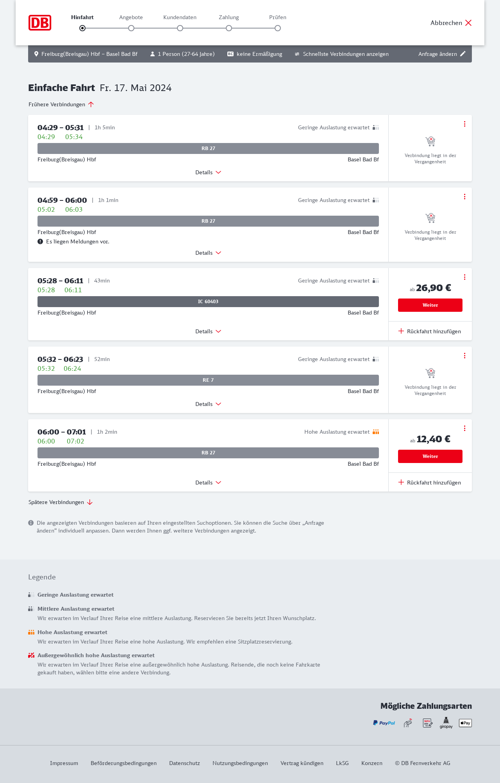
Task: Click the Apple Pay payment icon
Action: pyautogui.click(x=465, y=723)
